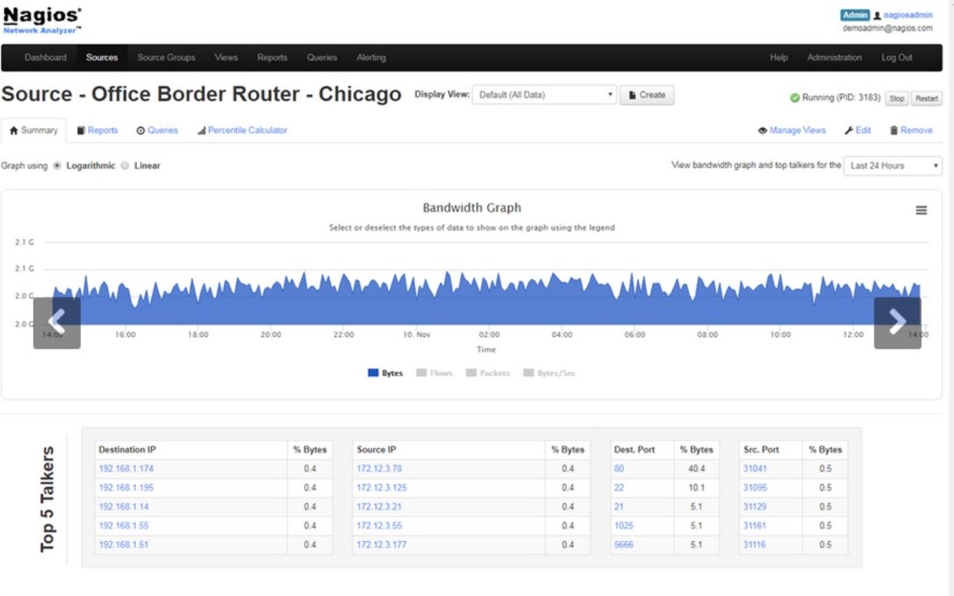Select the Logarithmic graph radio button
This screenshot has width=954, height=596.
click(57, 166)
